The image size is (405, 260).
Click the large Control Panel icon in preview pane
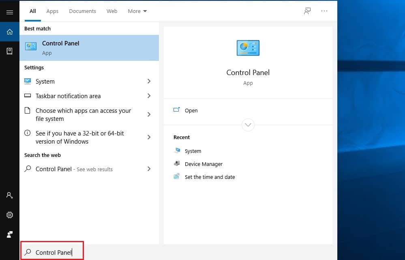[x=248, y=48]
